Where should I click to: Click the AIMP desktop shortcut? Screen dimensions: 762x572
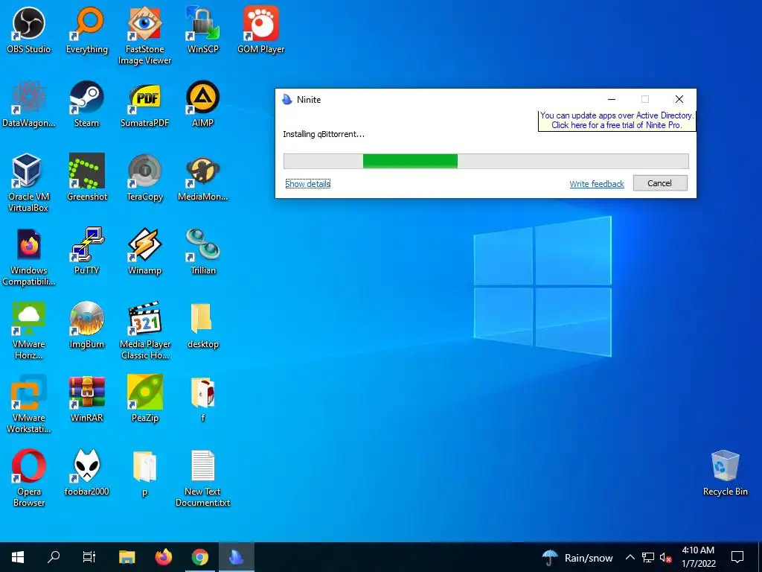tap(203, 104)
